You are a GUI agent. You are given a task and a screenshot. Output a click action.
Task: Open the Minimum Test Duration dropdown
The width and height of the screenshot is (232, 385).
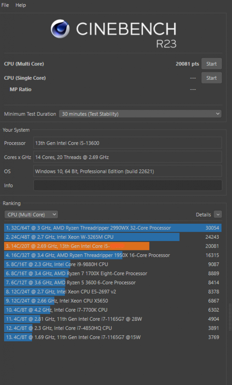140,114
